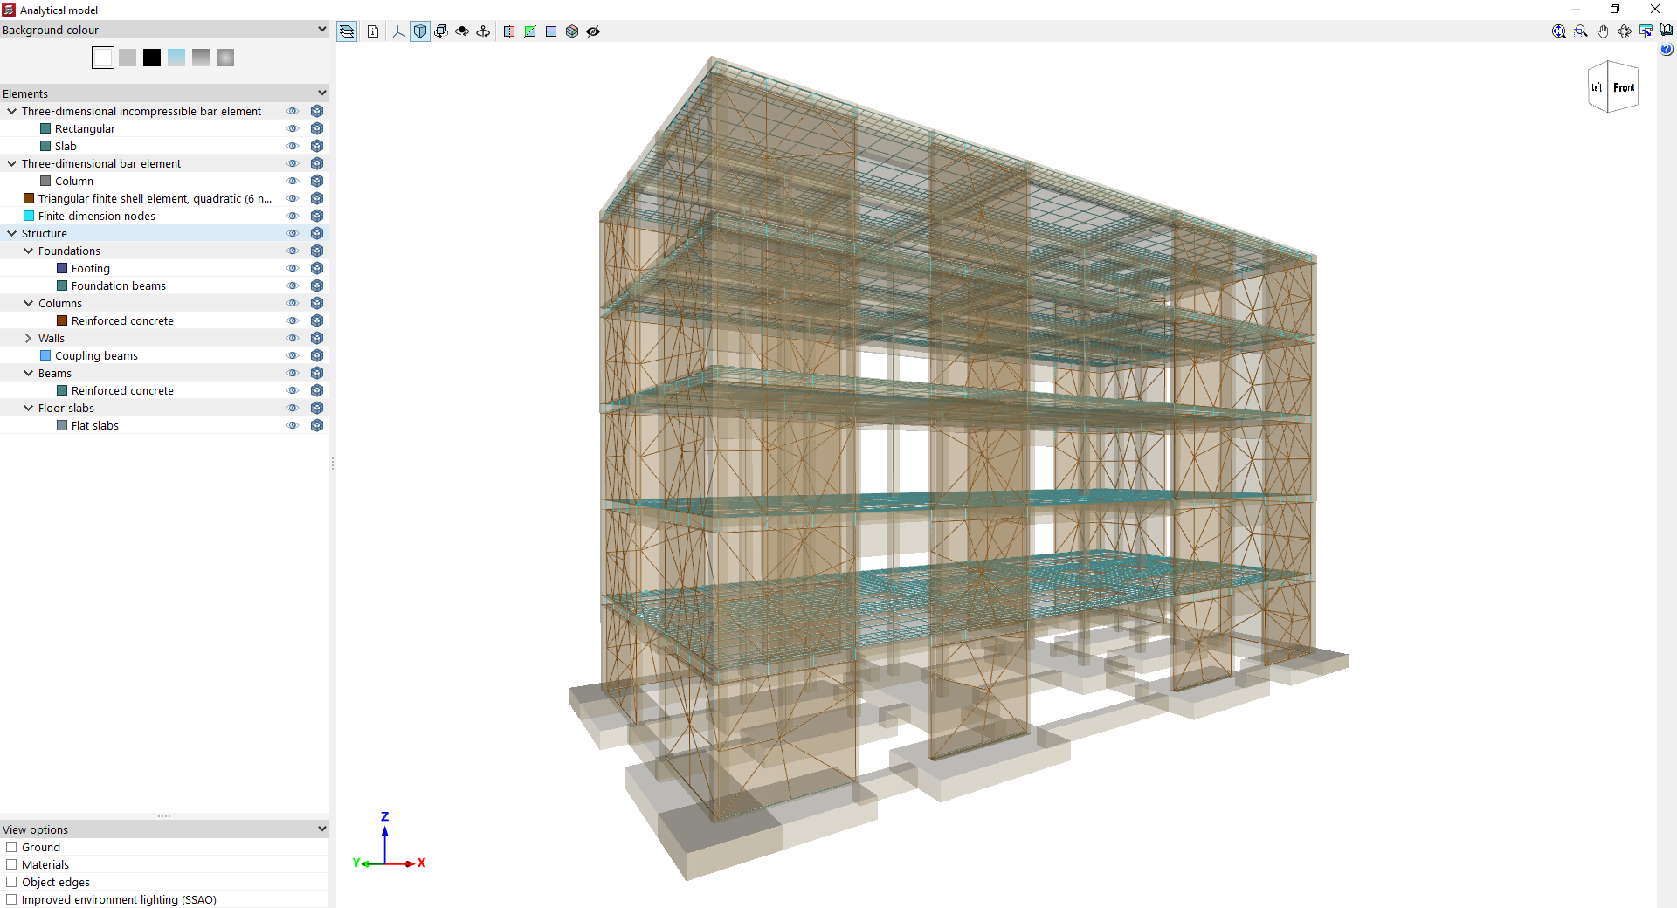Click the layers panel toggle icon
The image size is (1677, 908).
click(x=347, y=31)
